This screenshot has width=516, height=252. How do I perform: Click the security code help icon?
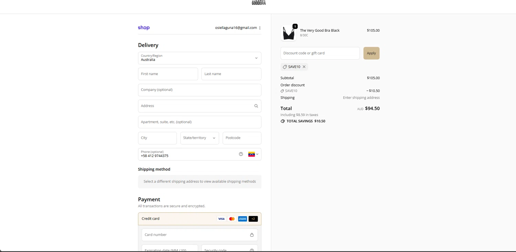(x=252, y=250)
